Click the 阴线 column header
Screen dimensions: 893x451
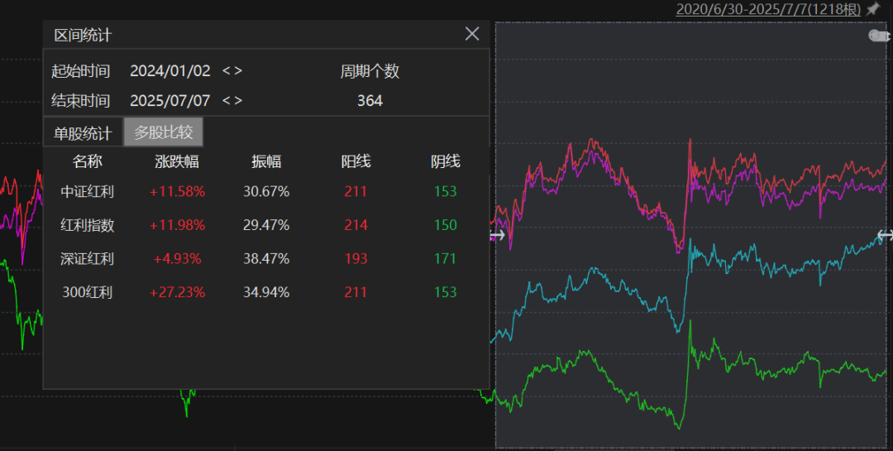coord(446,162)
